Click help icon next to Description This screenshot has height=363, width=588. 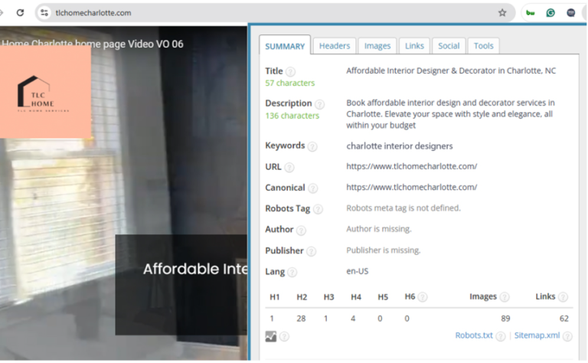[319, 104]
